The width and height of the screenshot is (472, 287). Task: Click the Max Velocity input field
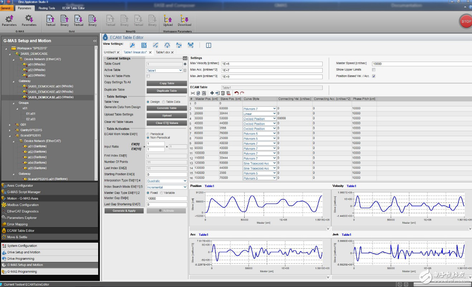tap(271, 64)
